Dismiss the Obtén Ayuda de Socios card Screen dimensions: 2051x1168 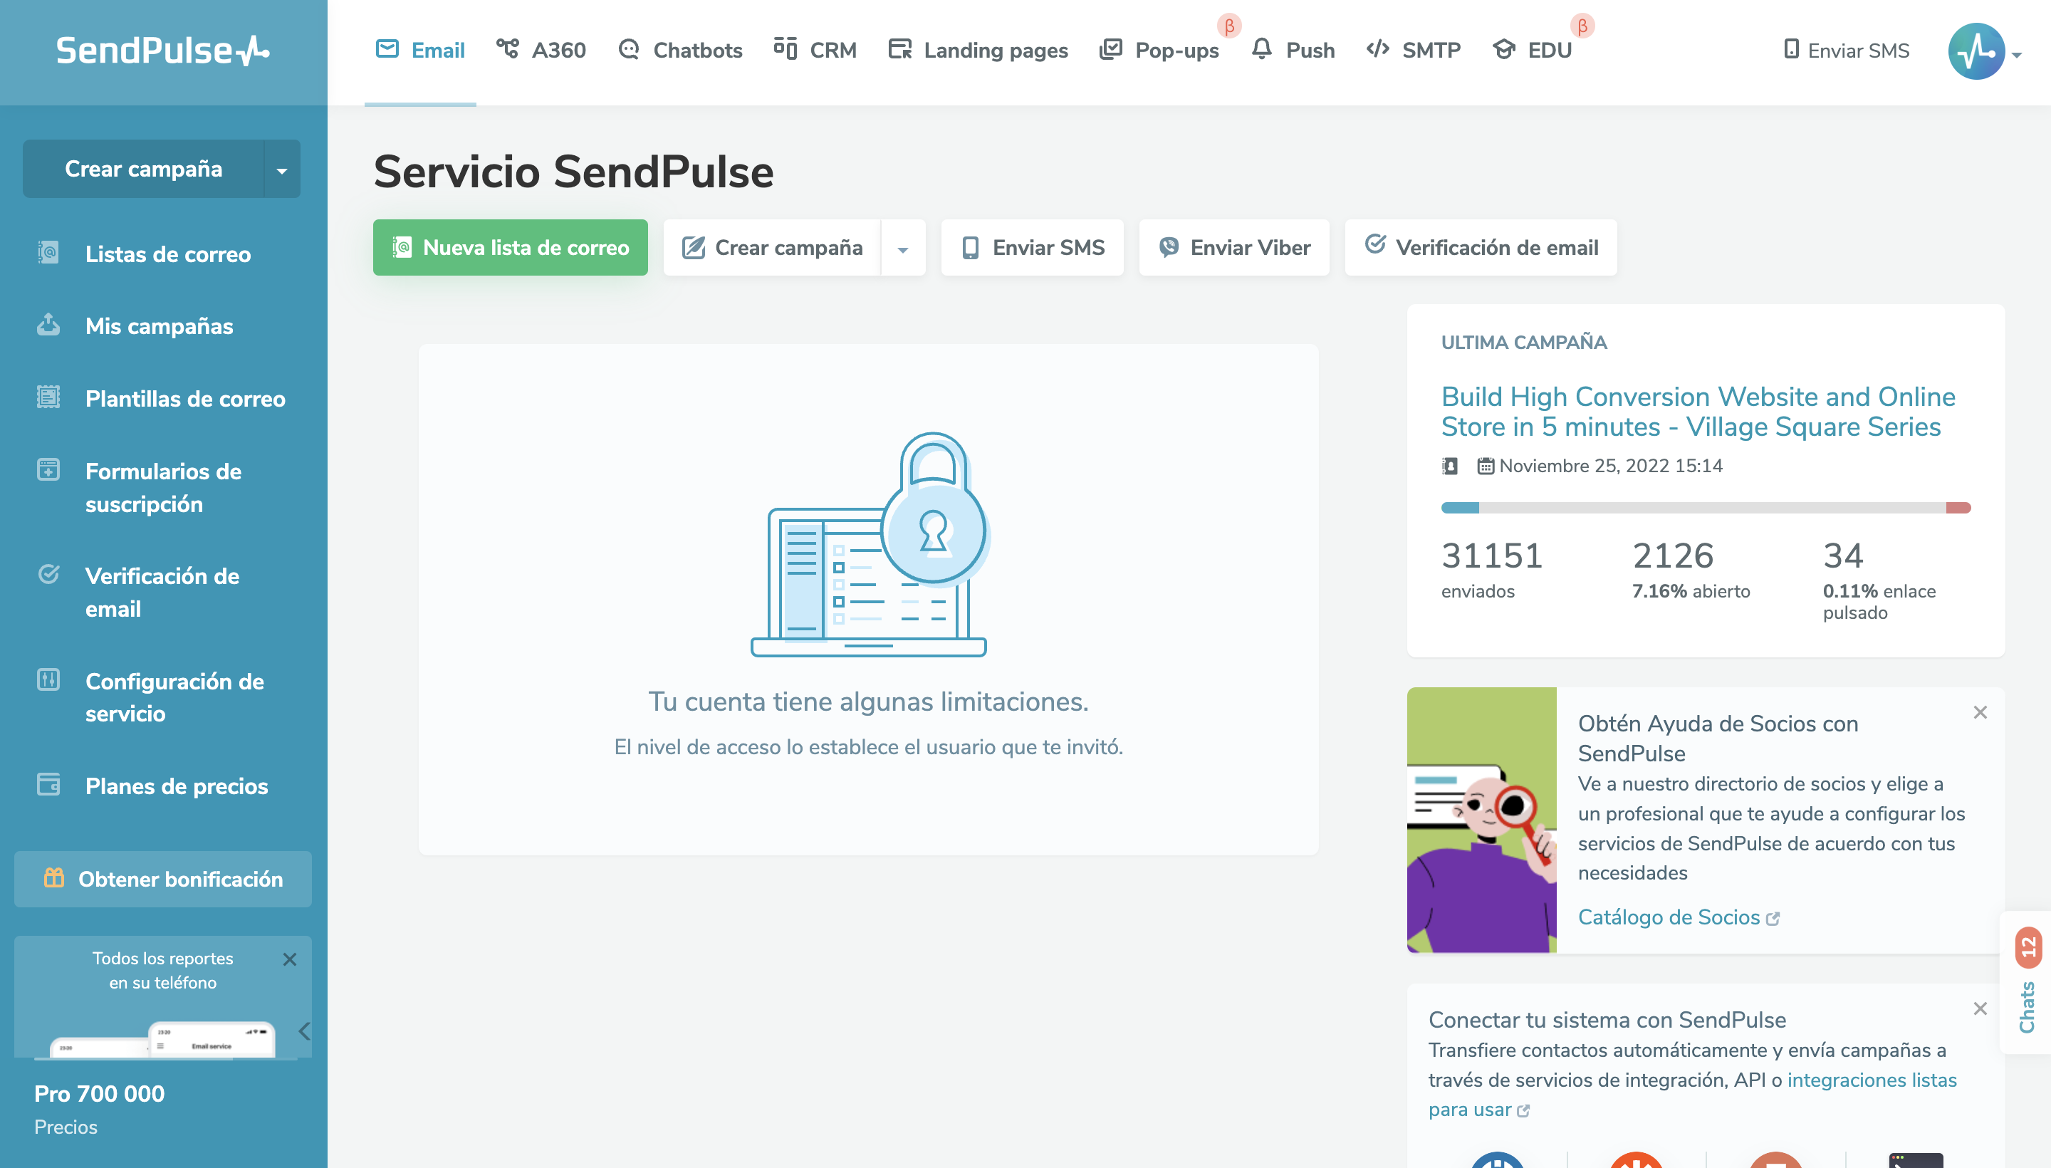pos(1980,712)
